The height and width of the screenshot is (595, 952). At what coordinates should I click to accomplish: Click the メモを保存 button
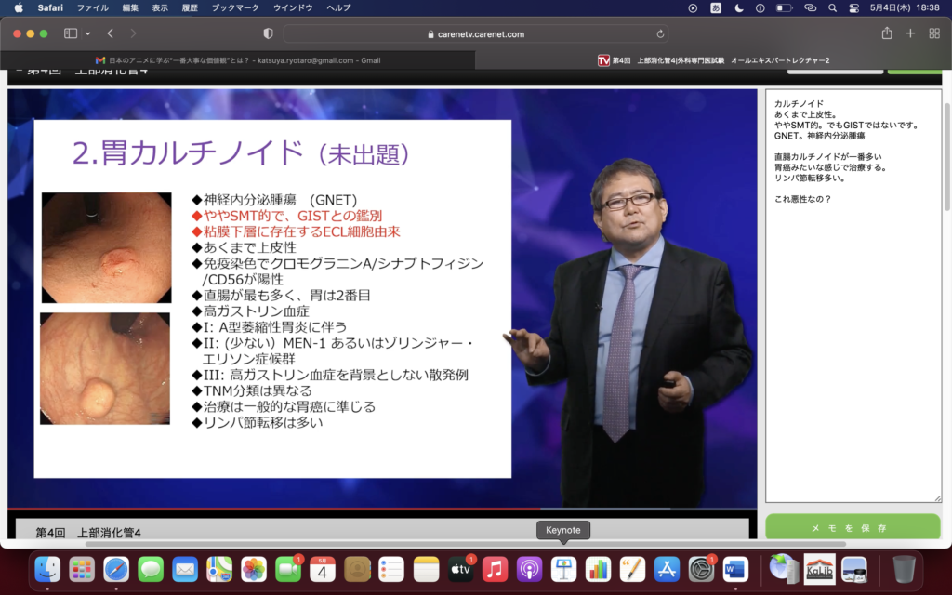pyautogui.click(x=853, y=527)
